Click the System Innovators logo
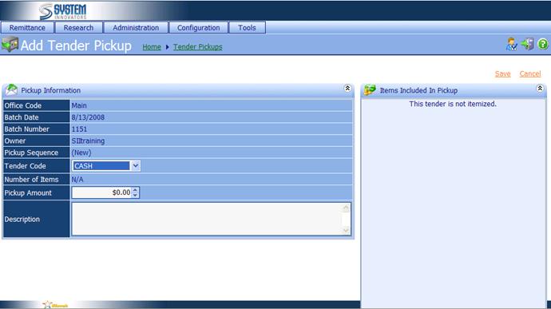This screenshot has height=309, width=551. tap(62, 11)
